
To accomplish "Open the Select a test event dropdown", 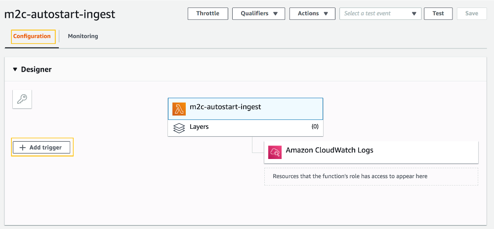I will pyautogui.click(x=380, y=13).
